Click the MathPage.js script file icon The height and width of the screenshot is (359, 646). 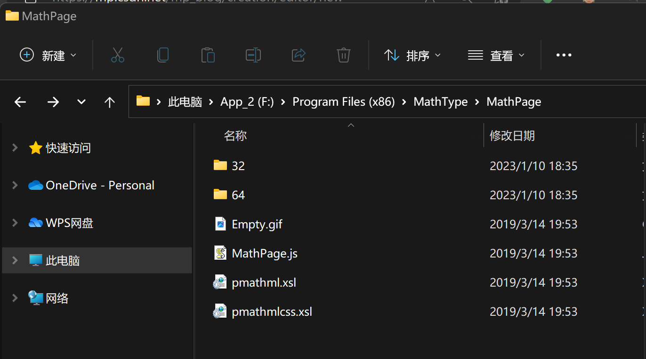[220, 253]
